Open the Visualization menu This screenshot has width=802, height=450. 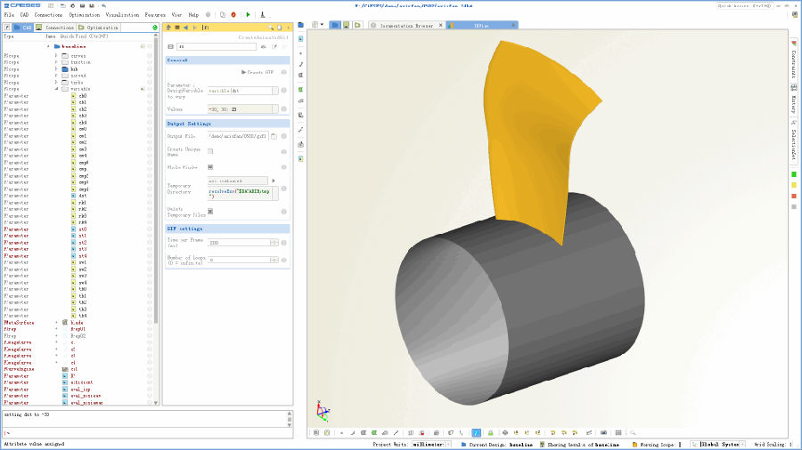tap(122, 15)
